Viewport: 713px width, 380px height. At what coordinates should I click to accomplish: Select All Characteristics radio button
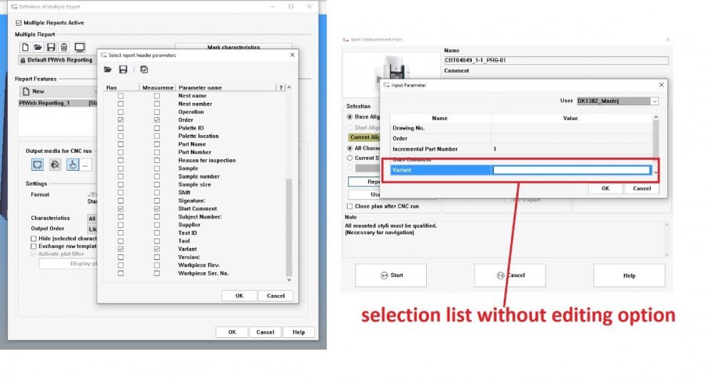[x=350, y=149]
